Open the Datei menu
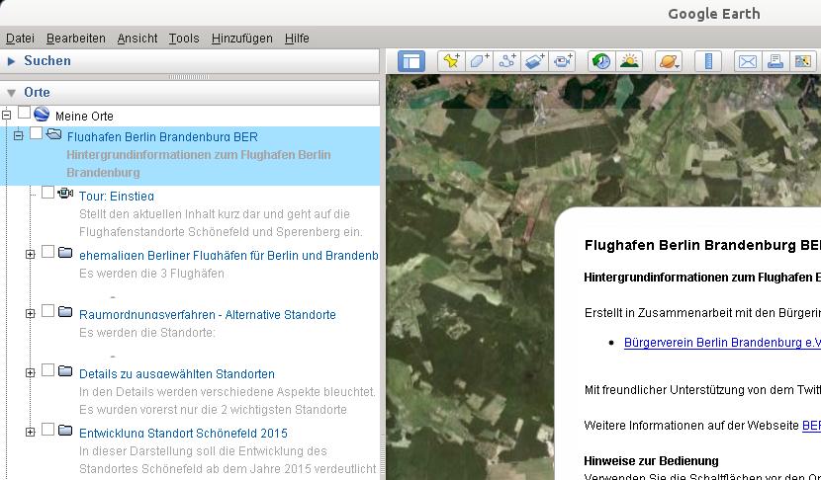Image resolution: width=821 pixels, height=480 pixels. 20,39
